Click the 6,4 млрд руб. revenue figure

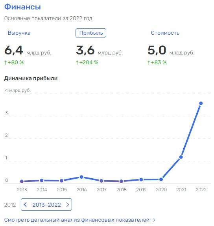28,50
